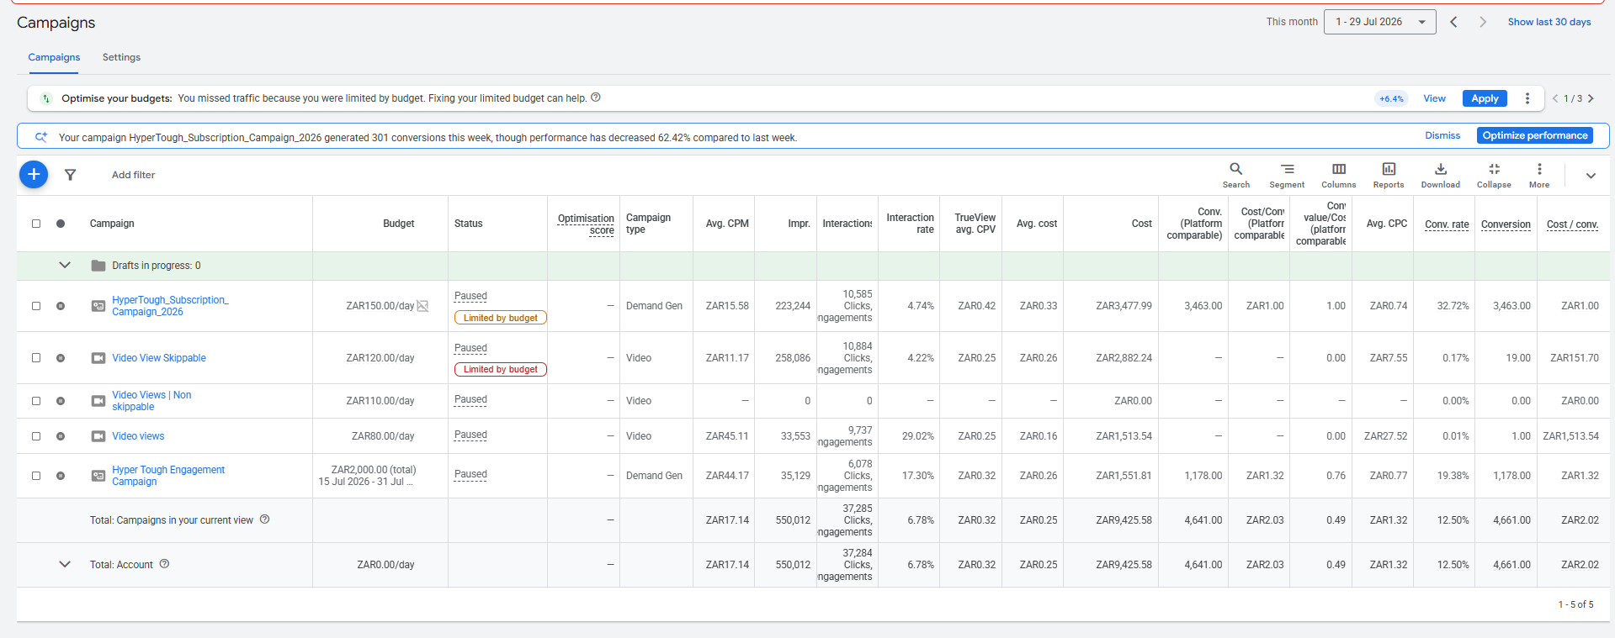1615x638 pixels.
Task: Open Paused status menu for Video Views | Non skippable
Action: click(x=470, y=399)
